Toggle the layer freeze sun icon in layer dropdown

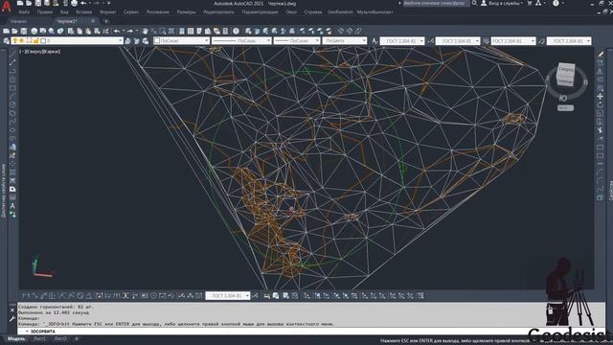22,40
